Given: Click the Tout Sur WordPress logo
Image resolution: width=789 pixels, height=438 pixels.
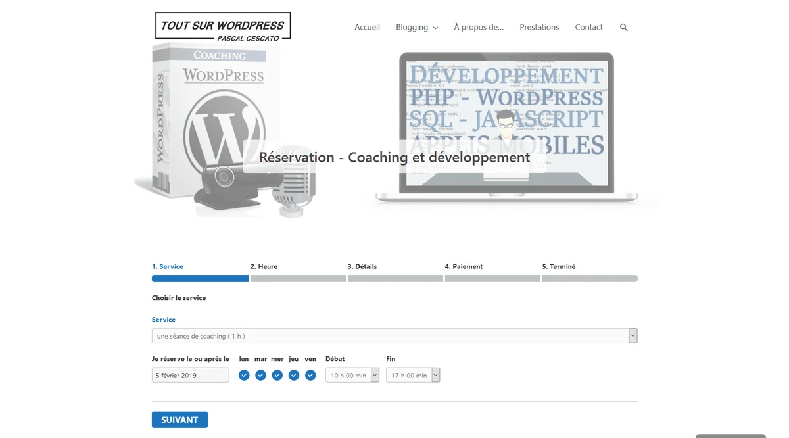Looking at the screenshot, I should (223, 27).
